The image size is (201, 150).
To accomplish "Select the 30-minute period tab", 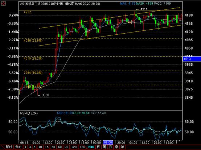I will pos(53,147).
